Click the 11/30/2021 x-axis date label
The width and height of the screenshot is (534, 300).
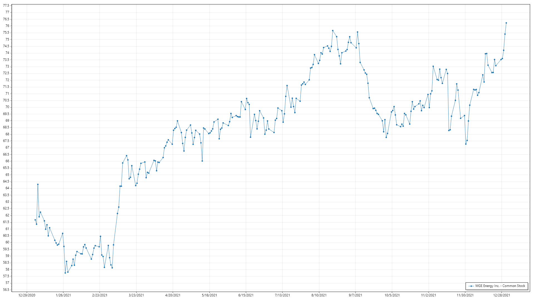pos(465,295)
